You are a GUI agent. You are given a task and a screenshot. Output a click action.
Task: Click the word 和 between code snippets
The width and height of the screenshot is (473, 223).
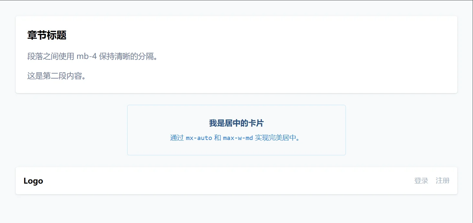click(217, 138)
